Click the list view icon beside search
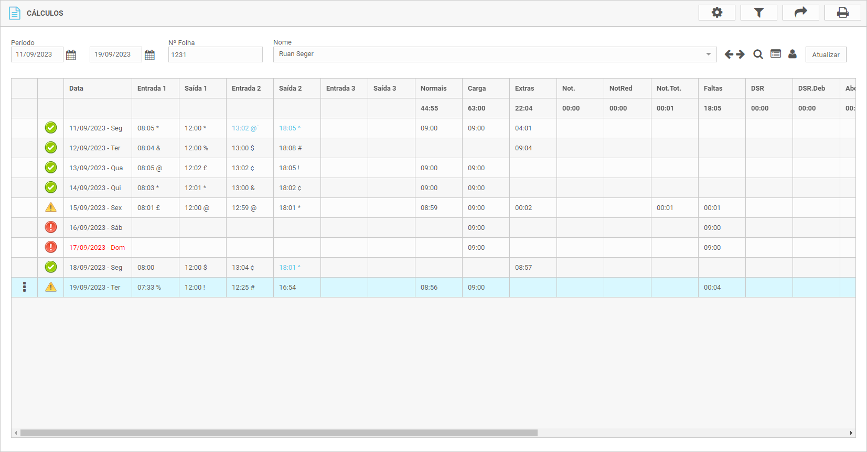Image resolution: width=867 pixels, height=452 pixels. [776, 54]
